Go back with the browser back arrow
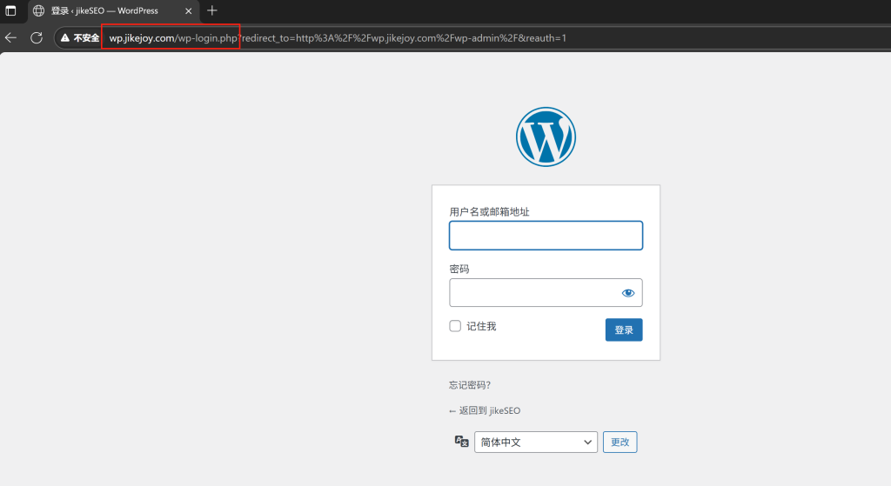Image resolution: width=891 pixels, height=486 pixels. click(10, 38)
